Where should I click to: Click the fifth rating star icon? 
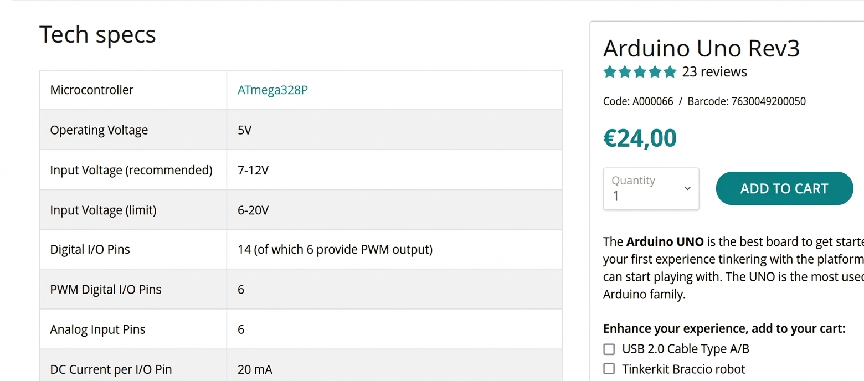(x=670, y=72)
